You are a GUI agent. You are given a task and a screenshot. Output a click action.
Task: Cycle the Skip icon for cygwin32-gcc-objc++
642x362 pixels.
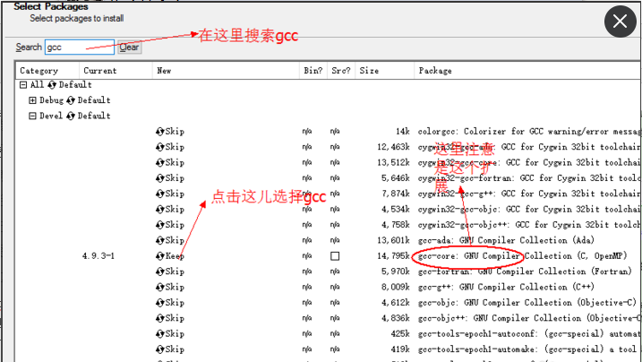159,225
